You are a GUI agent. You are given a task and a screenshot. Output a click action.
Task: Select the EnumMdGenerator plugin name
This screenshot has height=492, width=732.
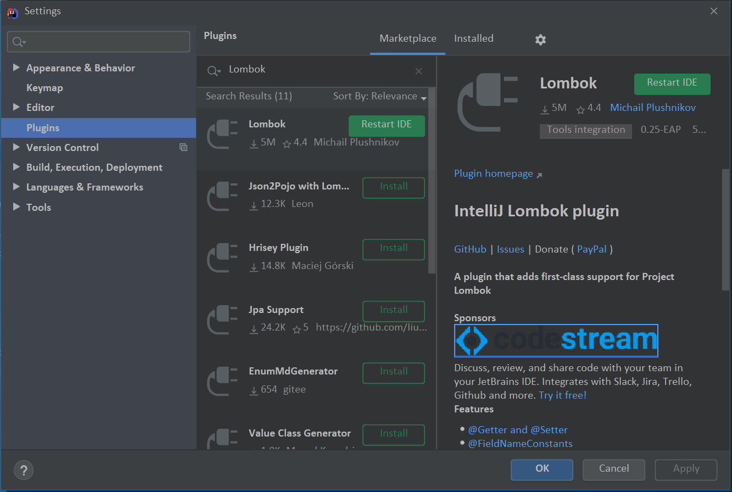click(x=293, y=371)
